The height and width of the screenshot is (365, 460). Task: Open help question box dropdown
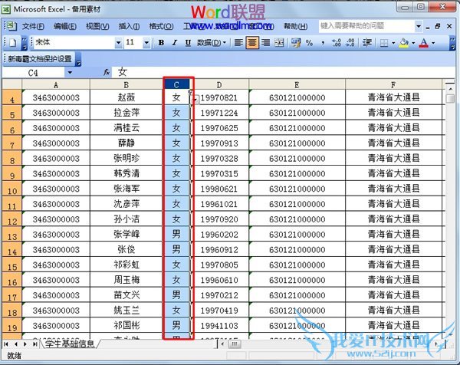point(419,26)
